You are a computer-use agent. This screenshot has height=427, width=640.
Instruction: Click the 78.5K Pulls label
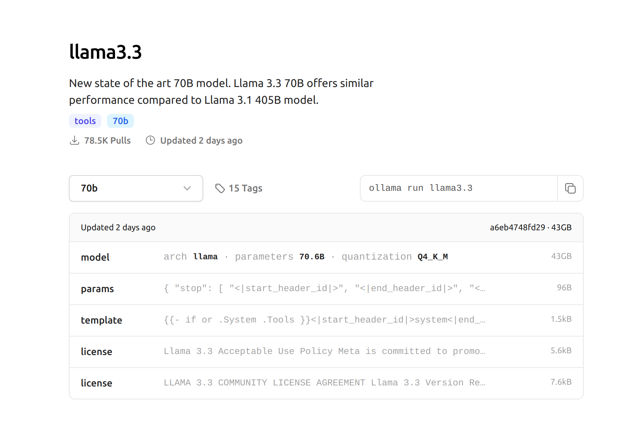tap(107, 140)
